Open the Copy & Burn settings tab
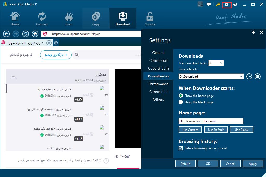 pos(158,68)
